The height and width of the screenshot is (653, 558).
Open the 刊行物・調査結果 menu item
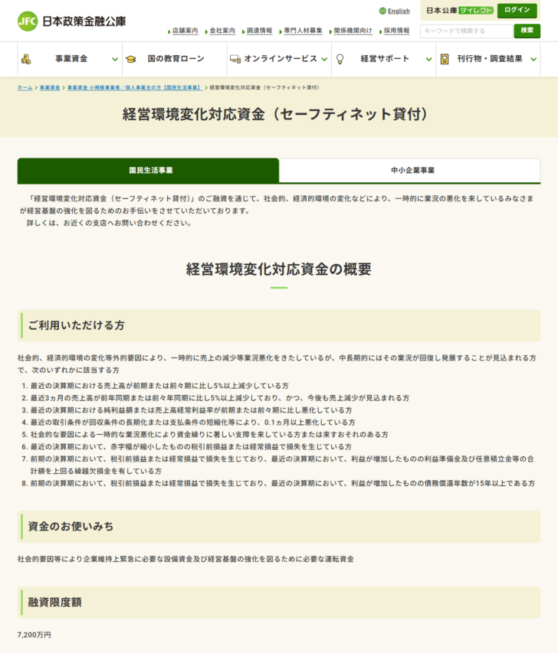(x=488, y=59)
